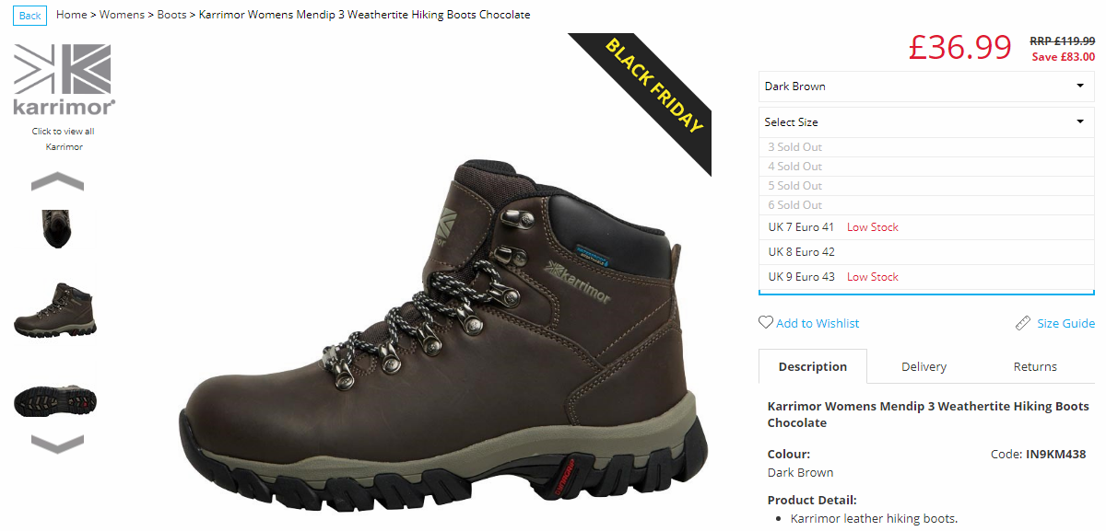Choose size UK 8 Euro 42
The image size is (1106, 531).
[x=926, y=252]
